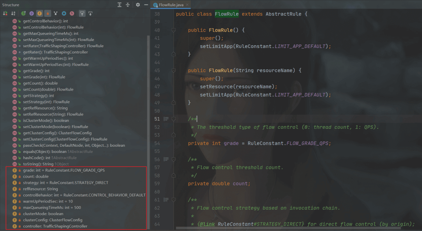Toggle Show Lambdas pink icon

click(72, 13)
